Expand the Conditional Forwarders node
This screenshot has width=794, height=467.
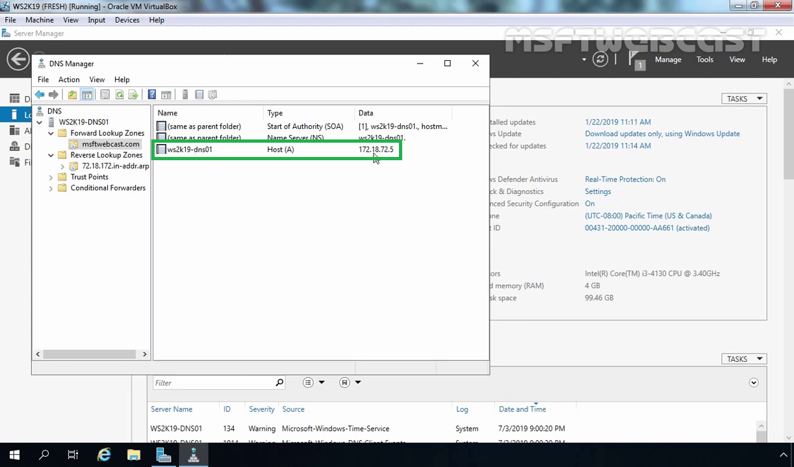coord(51,188)
